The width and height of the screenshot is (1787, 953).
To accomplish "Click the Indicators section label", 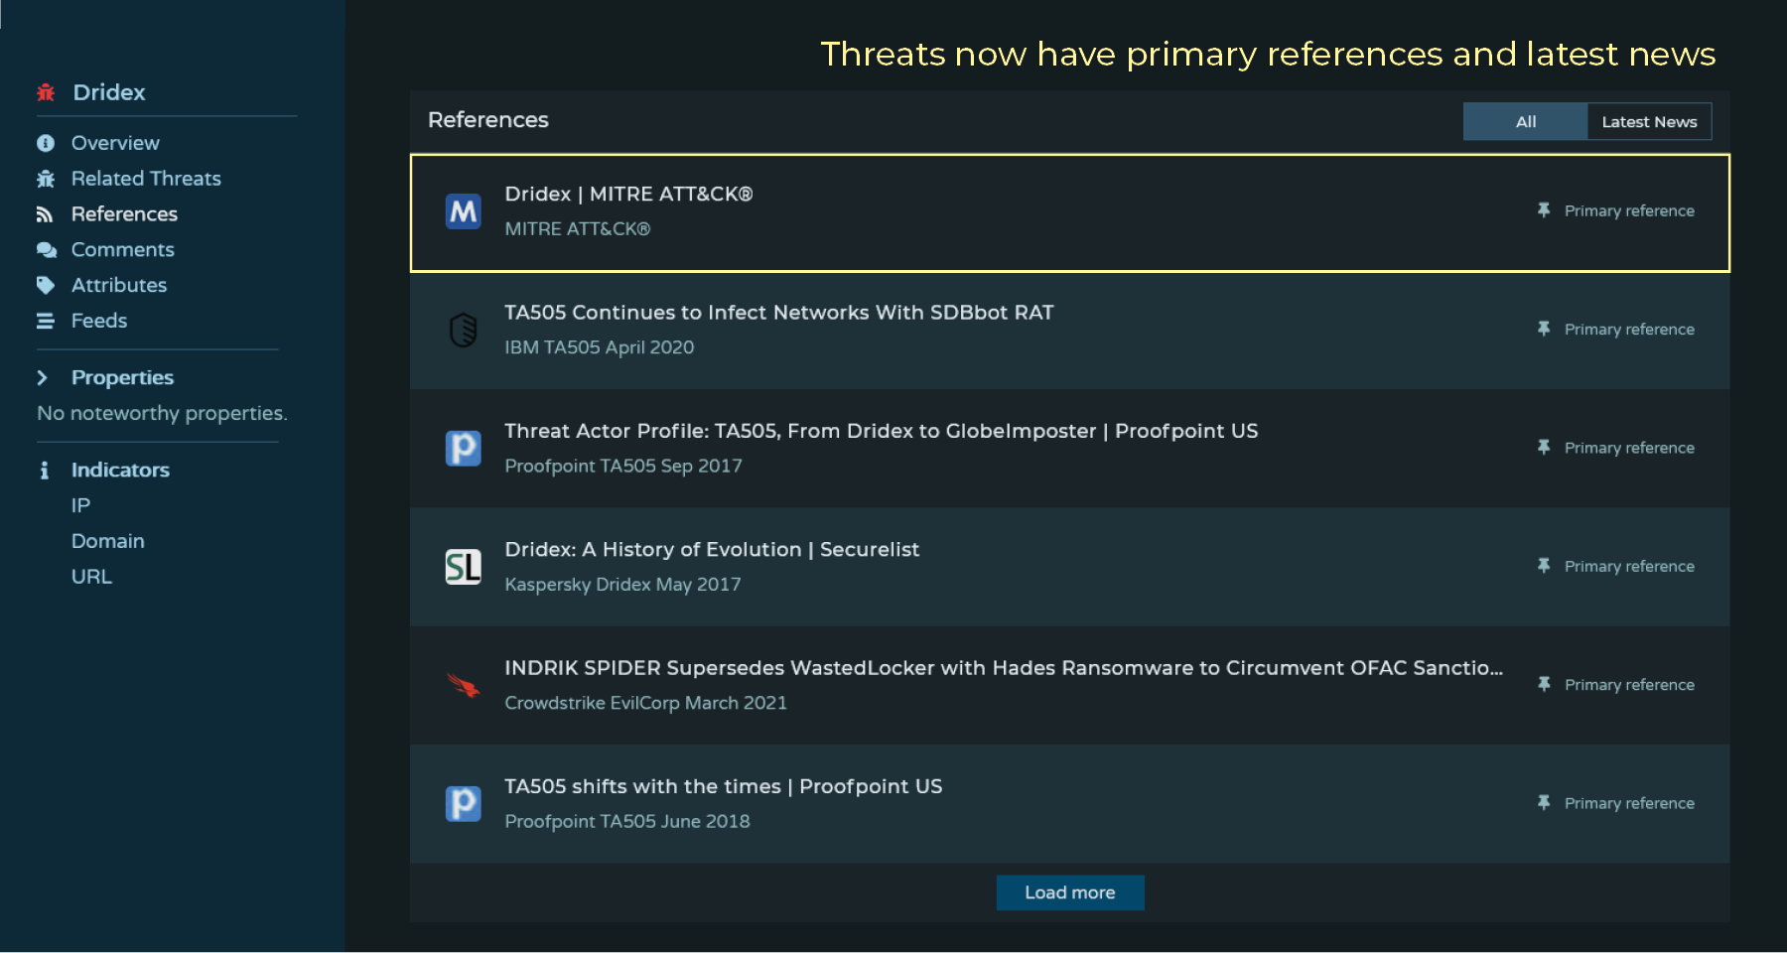I will pyautogui.click(x=120, y=471).
